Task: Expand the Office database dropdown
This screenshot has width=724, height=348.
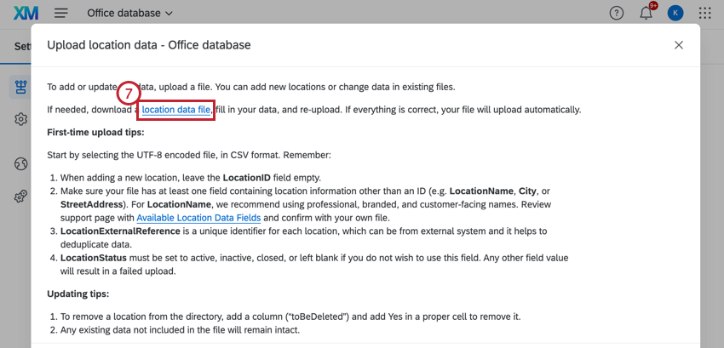Action: [x=129, y=14]
